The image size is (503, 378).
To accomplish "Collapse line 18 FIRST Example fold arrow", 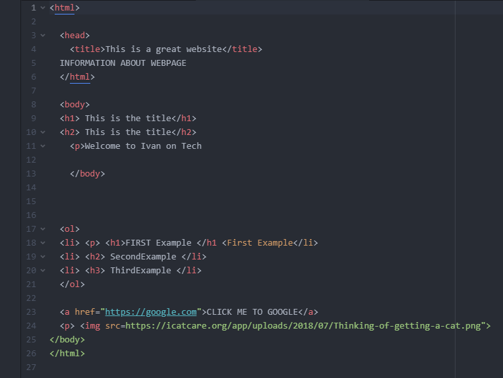I will click(x=43, y=243).
